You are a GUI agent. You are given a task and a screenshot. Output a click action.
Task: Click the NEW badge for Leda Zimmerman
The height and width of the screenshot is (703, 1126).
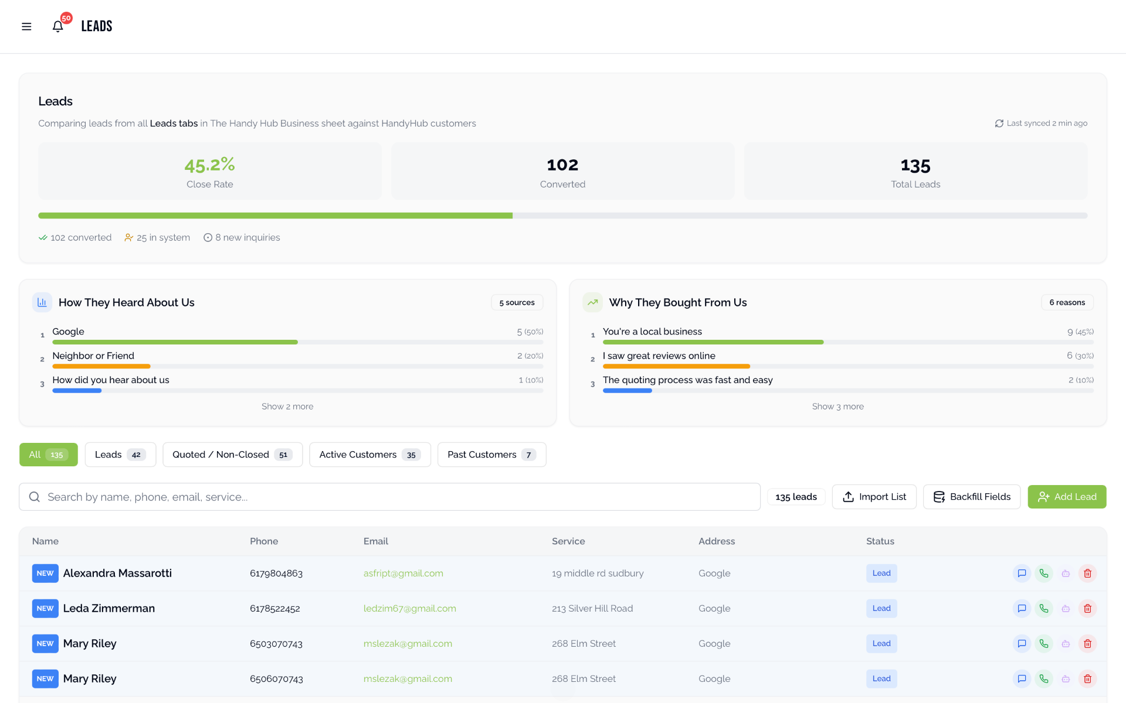45,609
